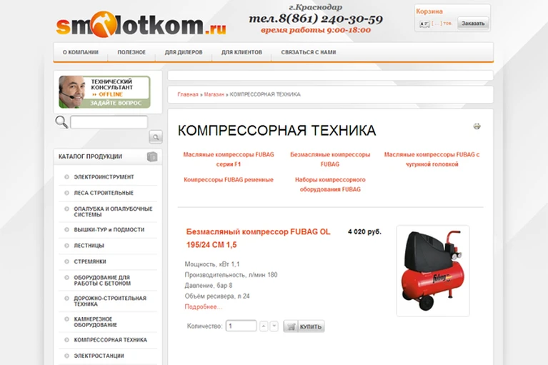Click the magnifier search button under the search field

click(x=156, y=137)
